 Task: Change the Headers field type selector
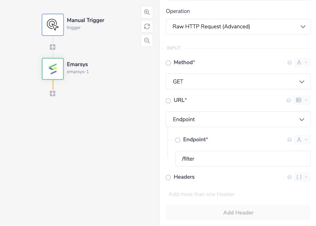point(302,177)
